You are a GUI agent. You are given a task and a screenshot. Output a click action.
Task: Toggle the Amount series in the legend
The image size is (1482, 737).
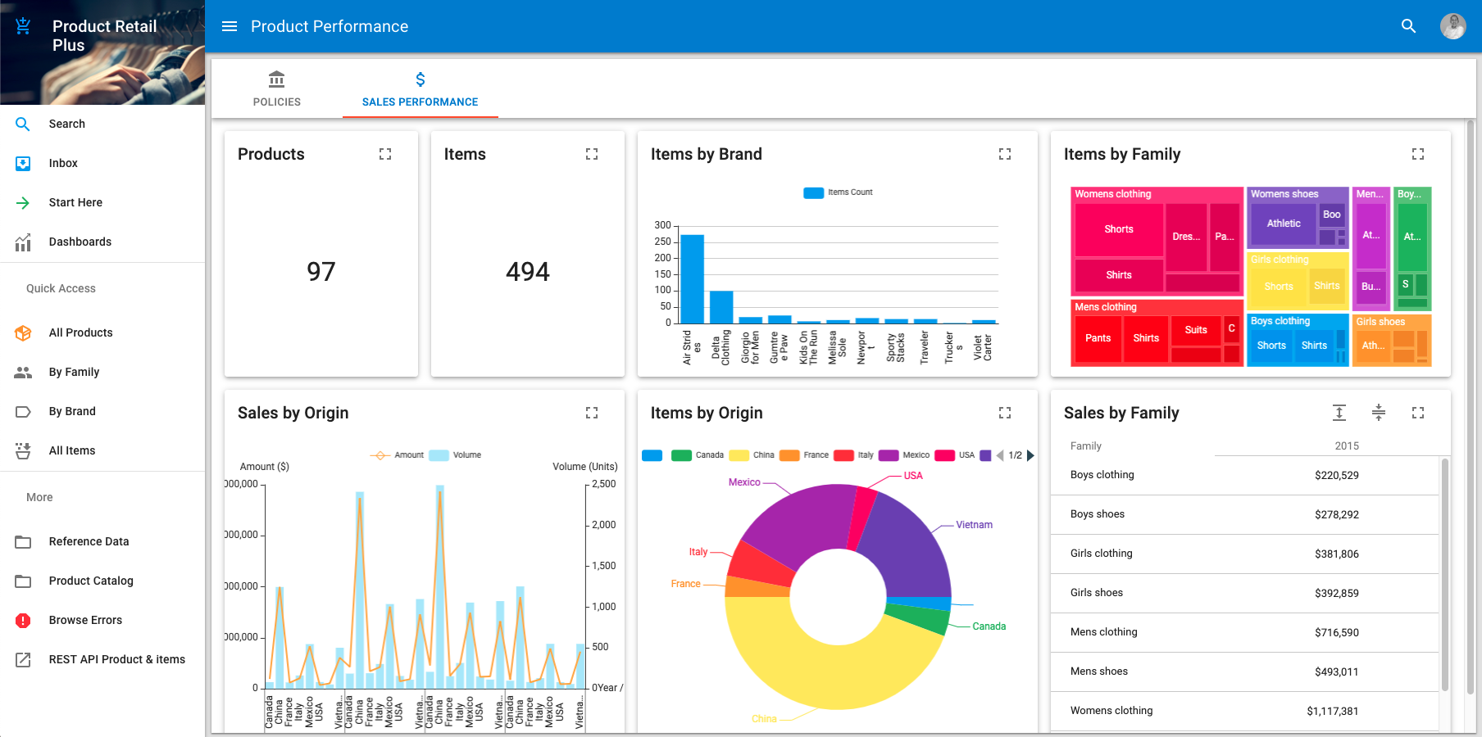[x=398, y=455]
